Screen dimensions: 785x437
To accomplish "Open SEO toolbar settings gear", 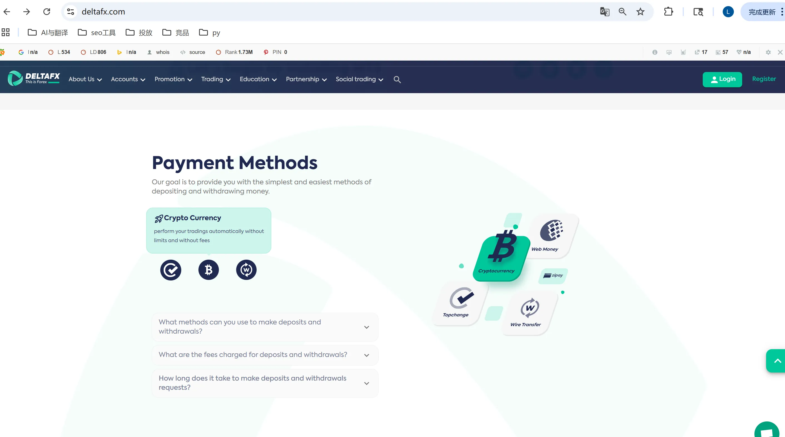I will [x=768, y=52].
